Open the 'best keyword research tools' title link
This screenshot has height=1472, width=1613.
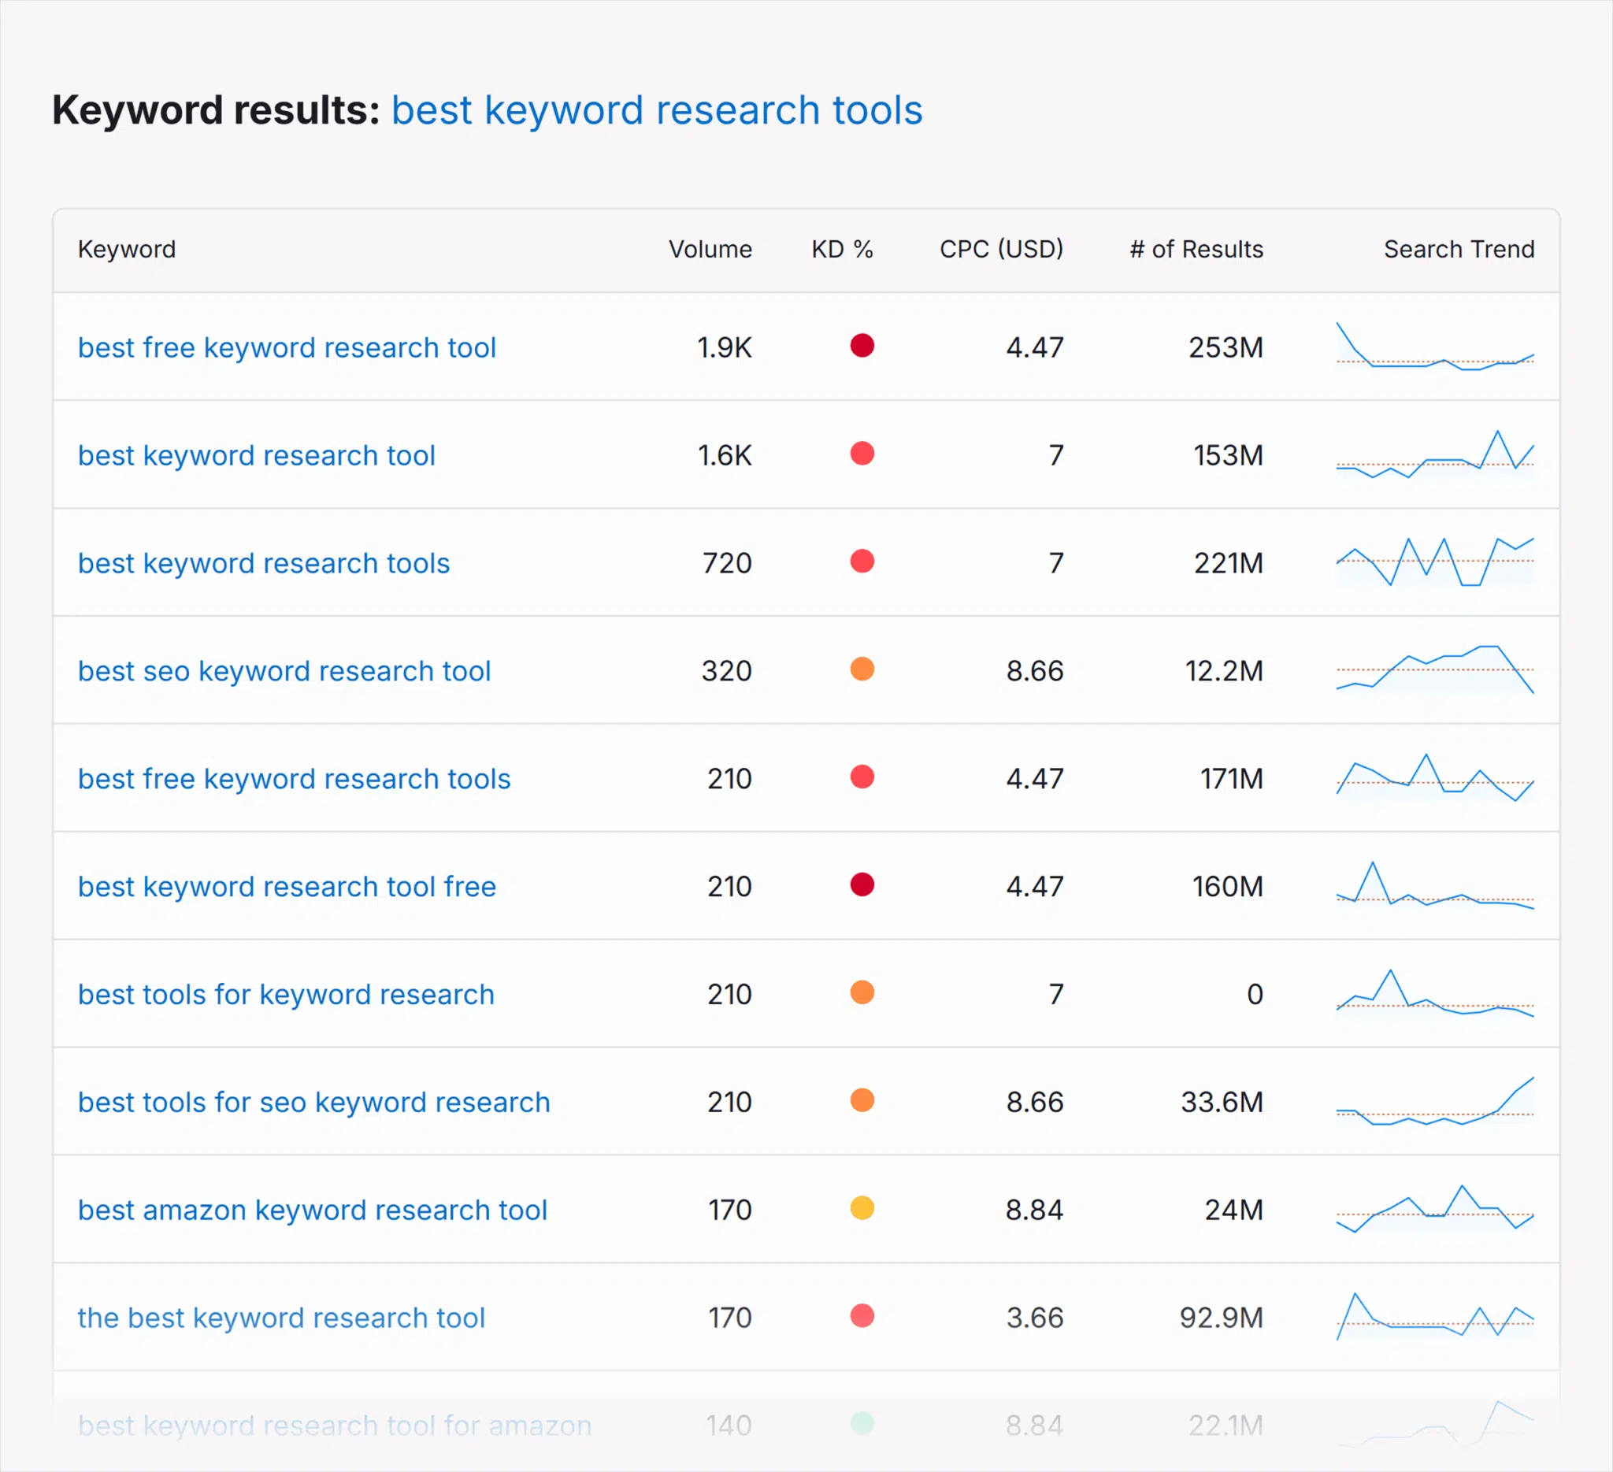pos(656,110)
